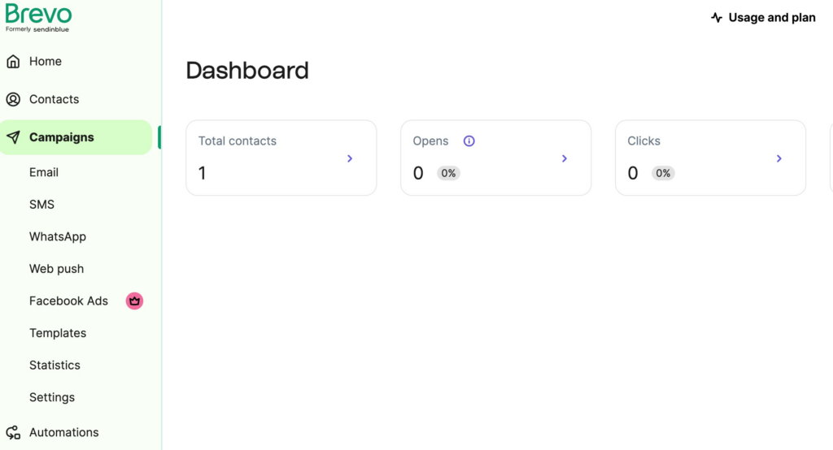Image resolution: width=833 pixels, height=450 pixels.
Task: Open campaign Statistics
Action: tap(55, 366)
